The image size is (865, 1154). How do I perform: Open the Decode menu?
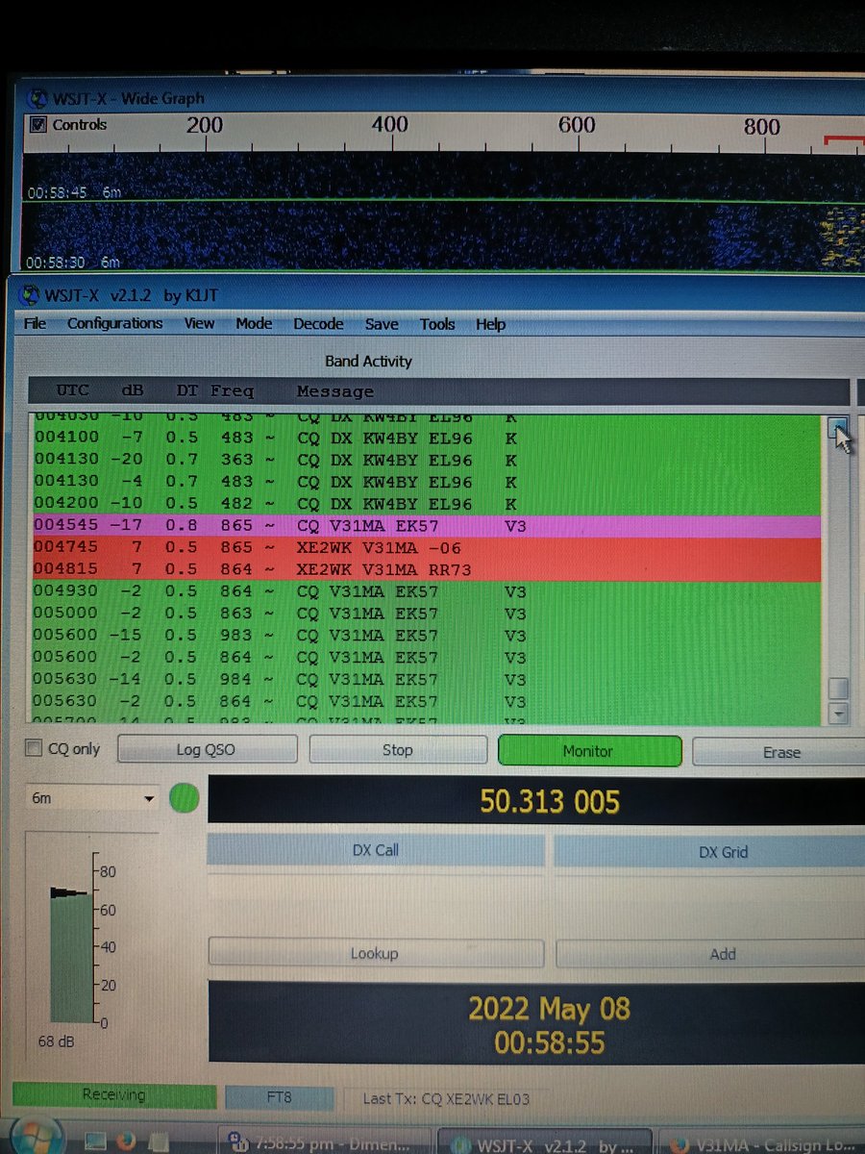tap(318, 325)
